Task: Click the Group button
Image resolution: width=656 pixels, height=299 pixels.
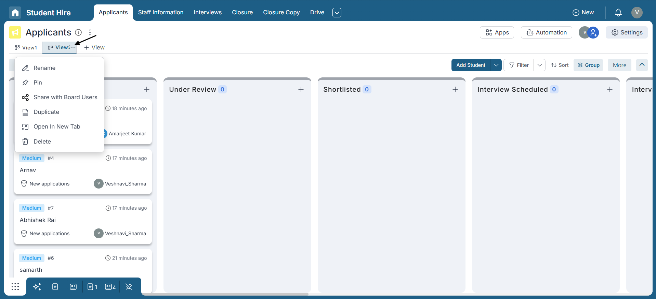Action: [x=588, y=65]
